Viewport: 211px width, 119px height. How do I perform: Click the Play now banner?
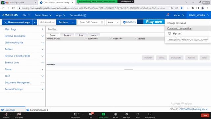point(151,22)
